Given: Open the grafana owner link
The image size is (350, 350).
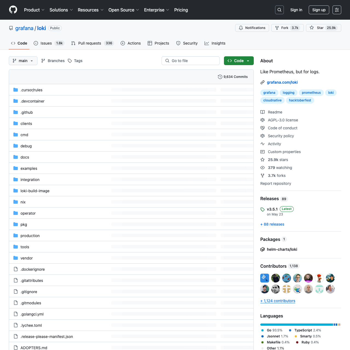Looking at the screenshot, I should [24, 28].
